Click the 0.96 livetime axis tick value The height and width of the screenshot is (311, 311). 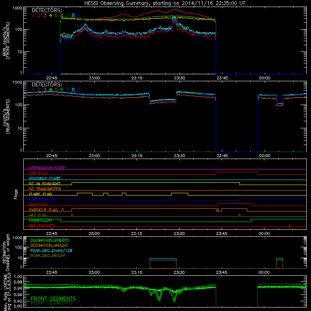18,288
